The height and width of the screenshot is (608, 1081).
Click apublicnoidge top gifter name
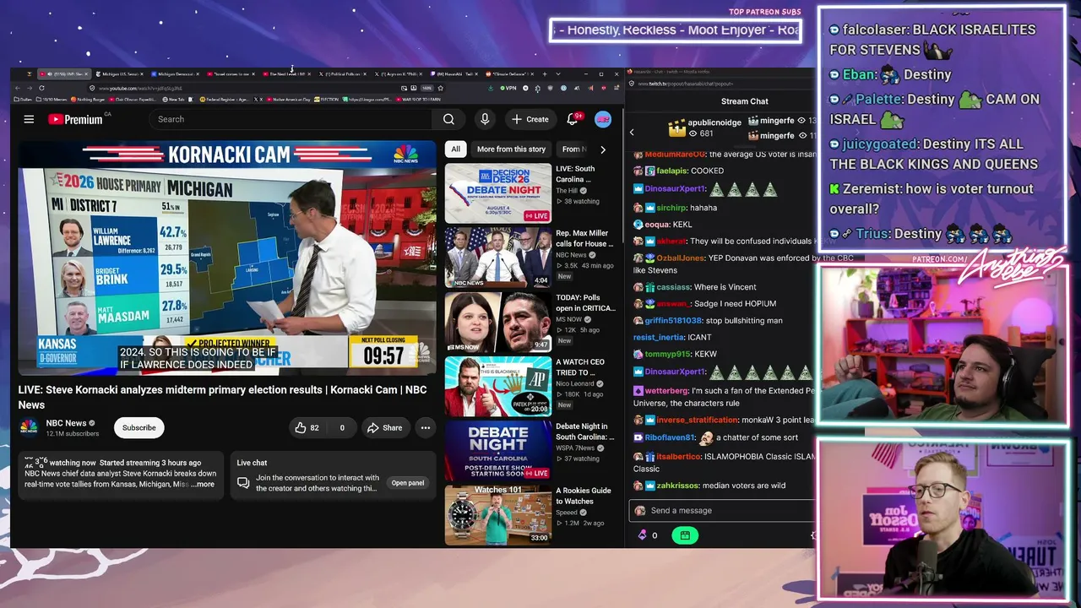tap(714, 122)
